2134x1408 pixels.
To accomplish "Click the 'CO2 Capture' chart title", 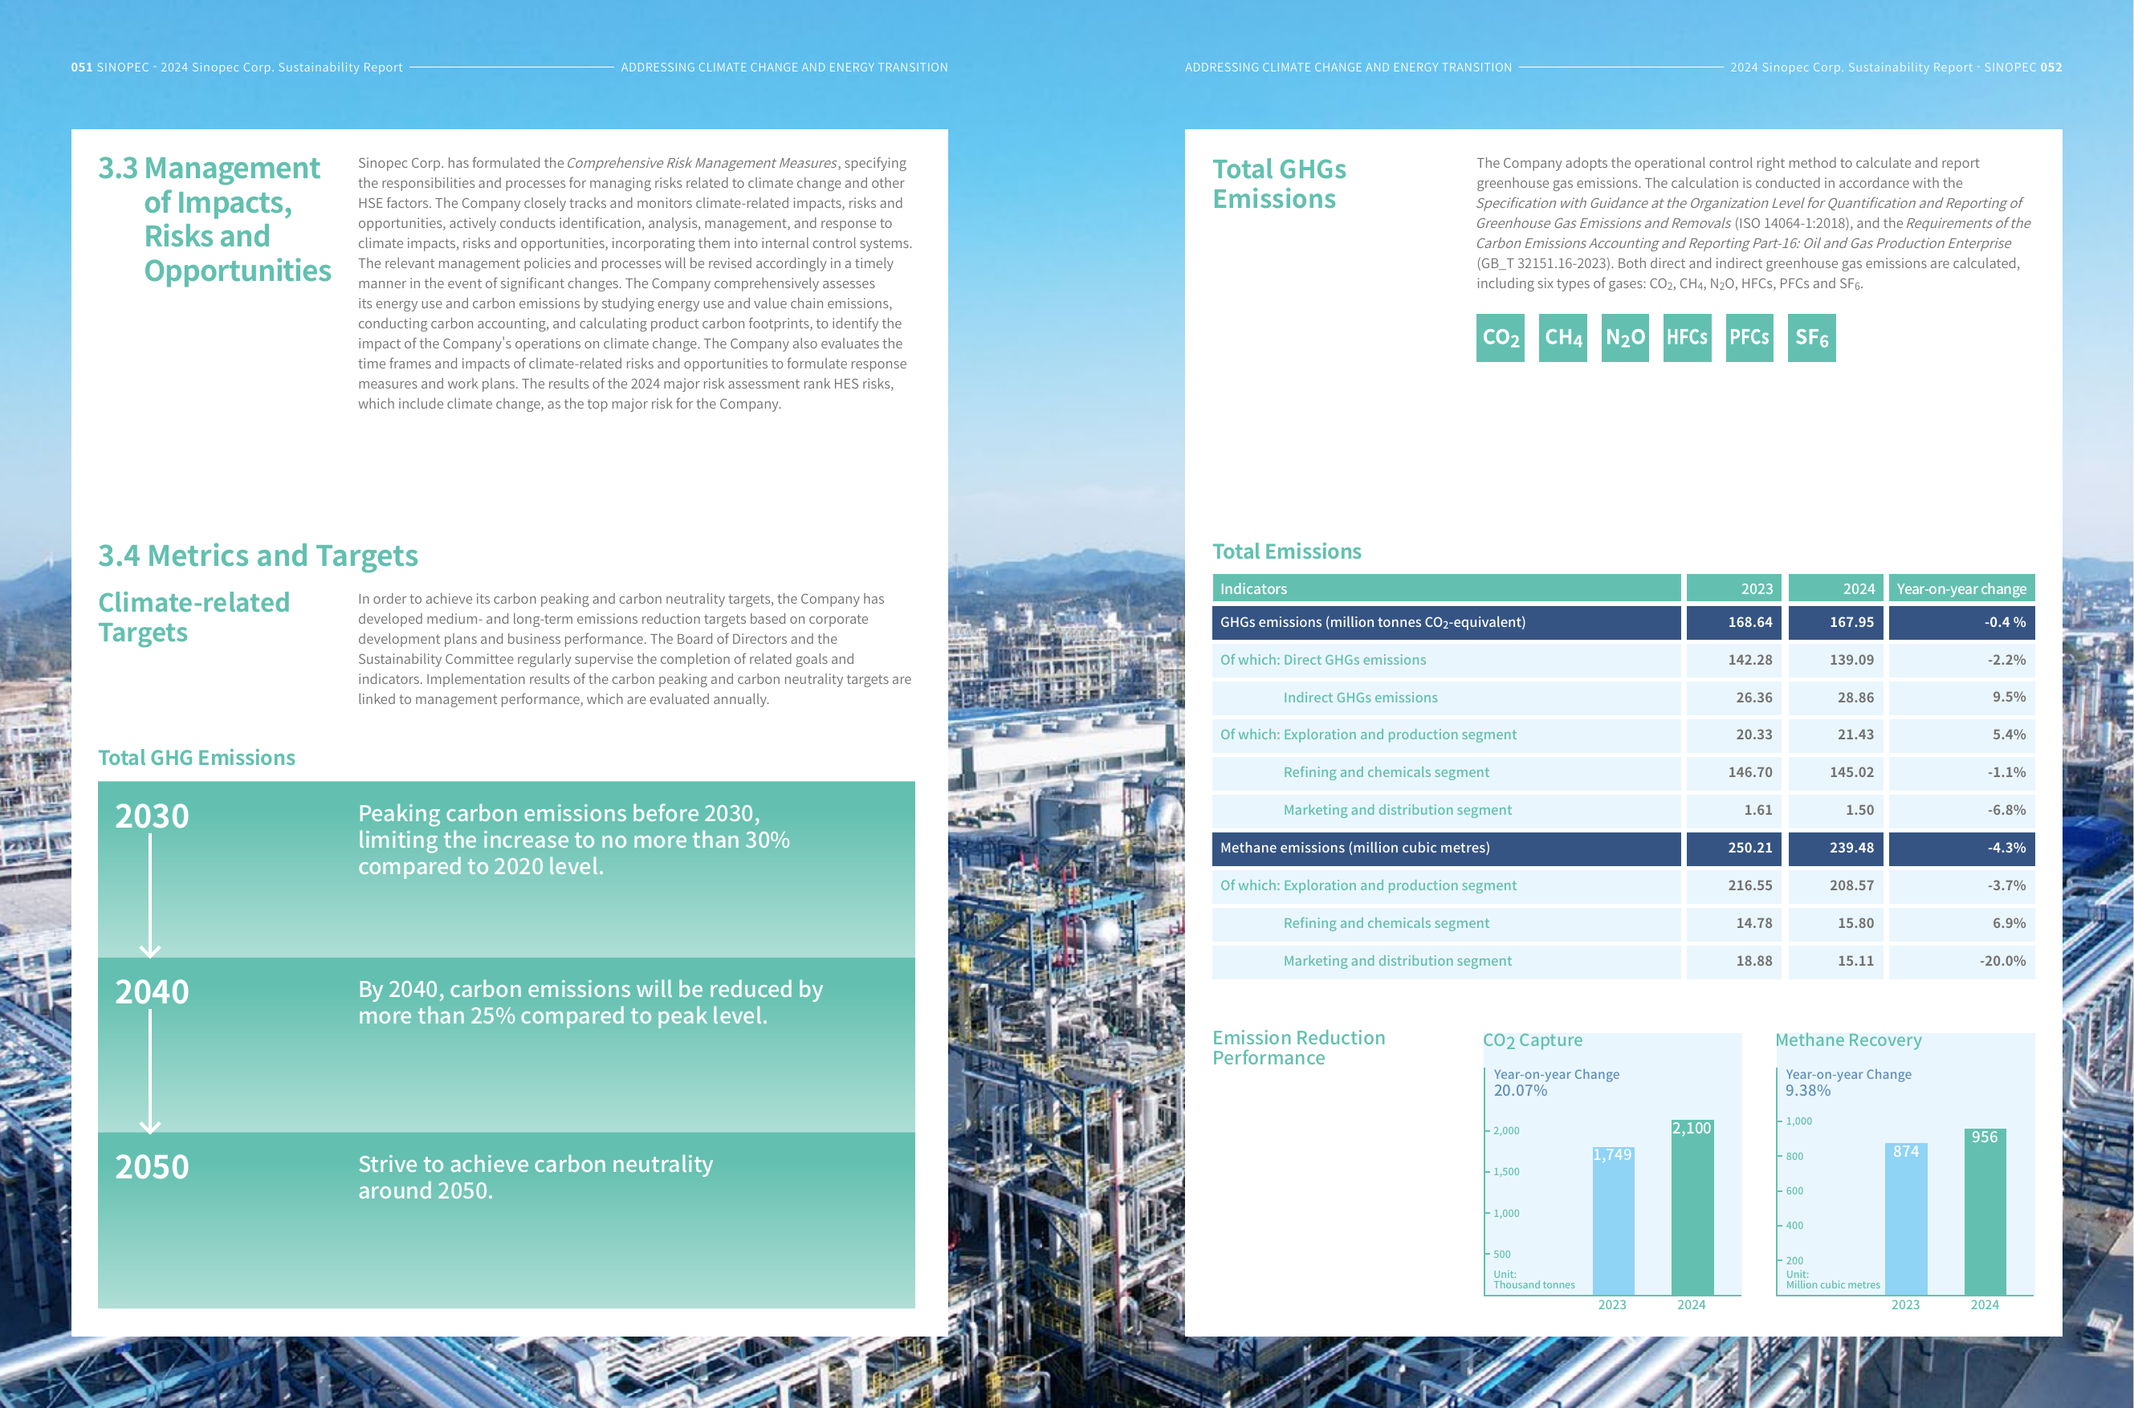I will [x=1532, y=1040].
